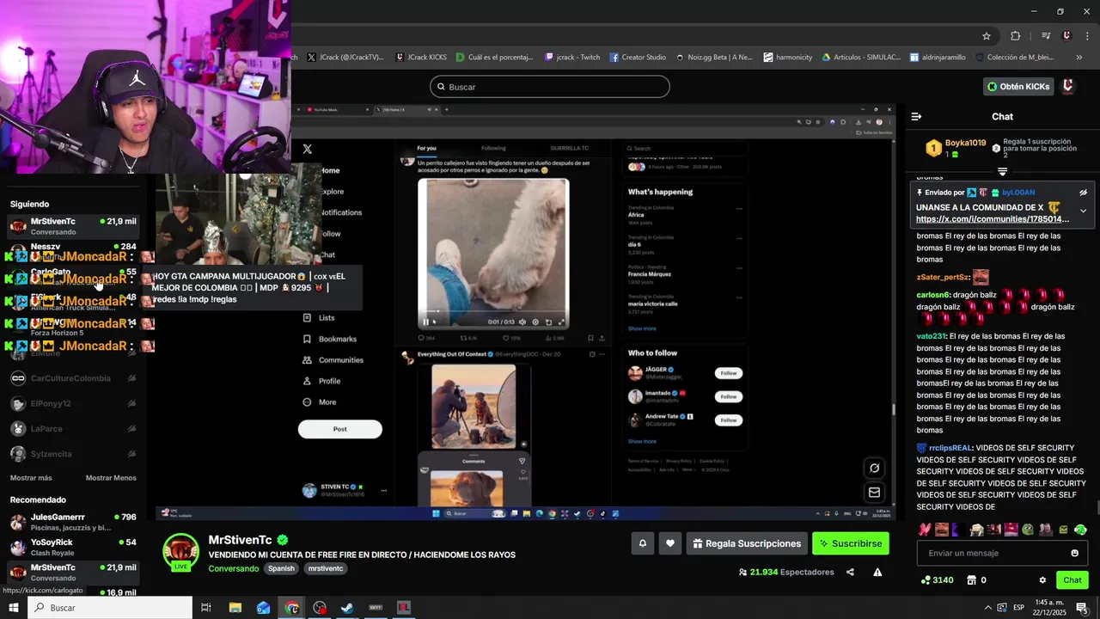Click the carlosn6 username in chat
The height and width of the screenshot is (619, 1100).
tap(933, 295)
